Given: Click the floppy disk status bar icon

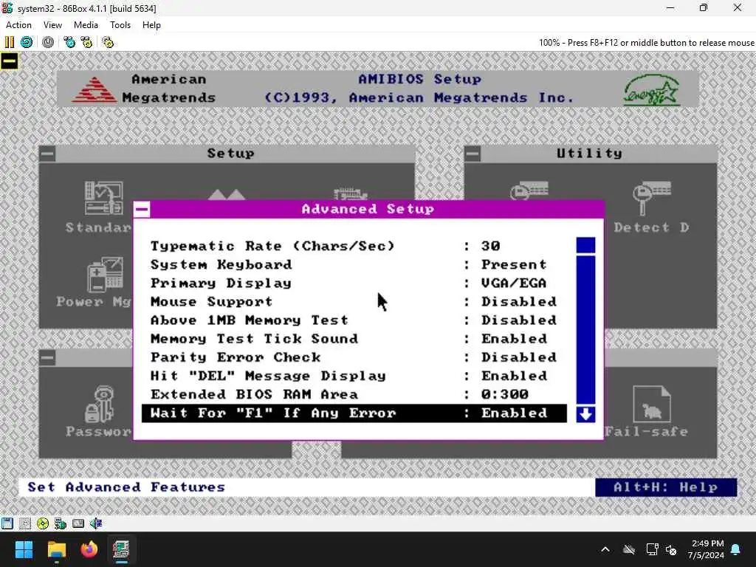Looking at the screenshot, I should pos(7,523).
